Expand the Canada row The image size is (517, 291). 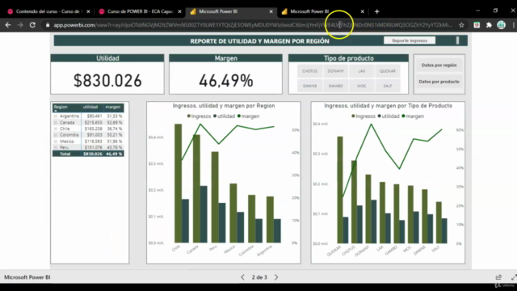(x=56, y=122)
